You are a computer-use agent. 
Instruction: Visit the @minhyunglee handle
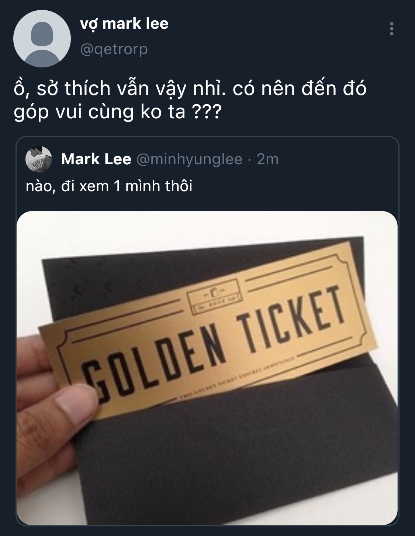pos(190,159)
